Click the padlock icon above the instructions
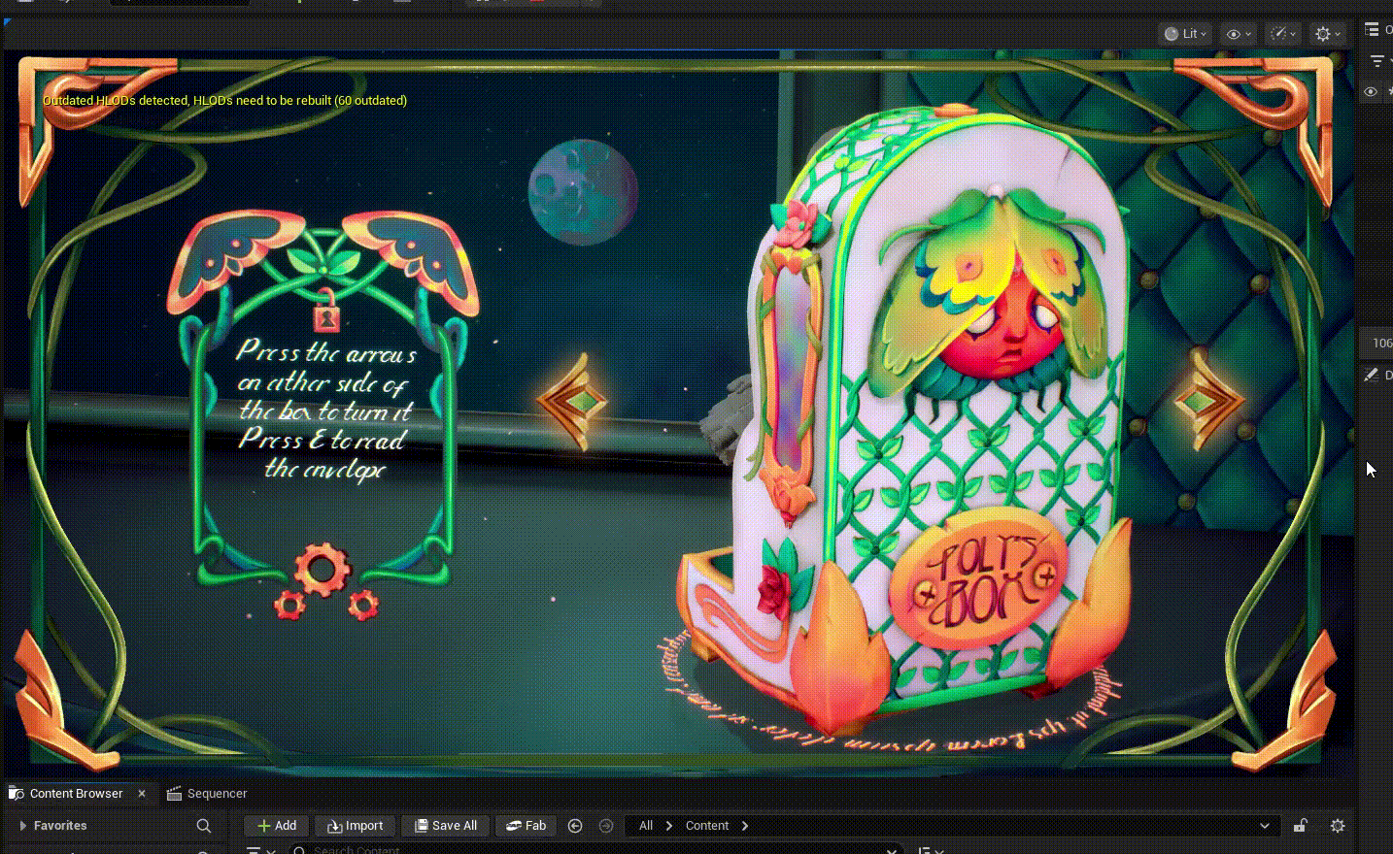1393x854 pixels. [x=326, y=316]
